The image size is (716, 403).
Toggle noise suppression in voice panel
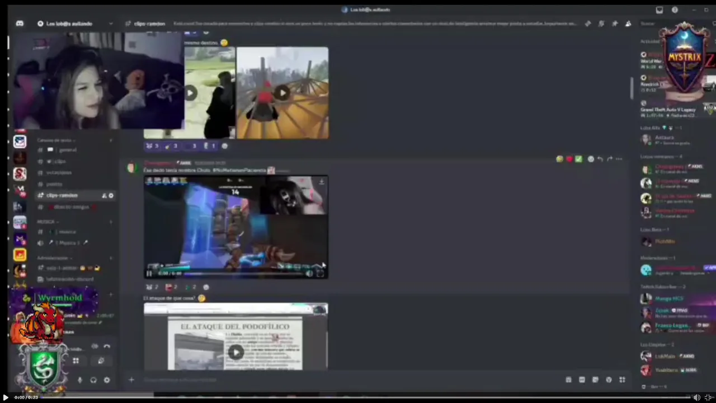[x=95, y=346]
